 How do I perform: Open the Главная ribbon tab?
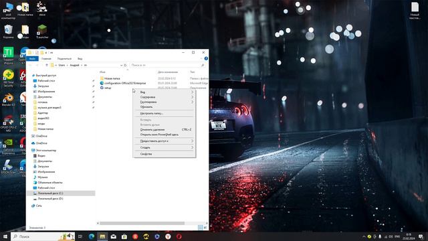(46, 59)
